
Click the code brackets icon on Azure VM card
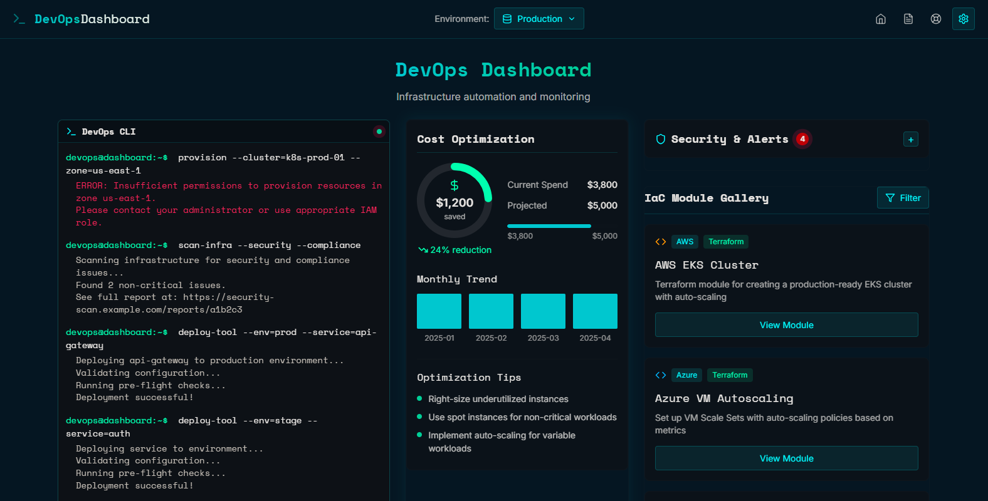click(x=661, y=375)
